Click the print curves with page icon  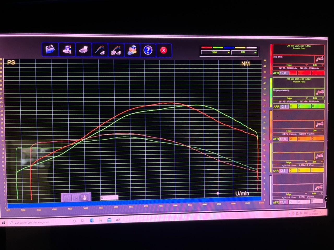[116, 50]
